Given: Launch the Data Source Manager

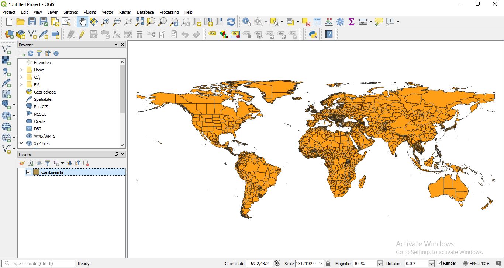Looking at the screenshot, I should click(9, 34).
